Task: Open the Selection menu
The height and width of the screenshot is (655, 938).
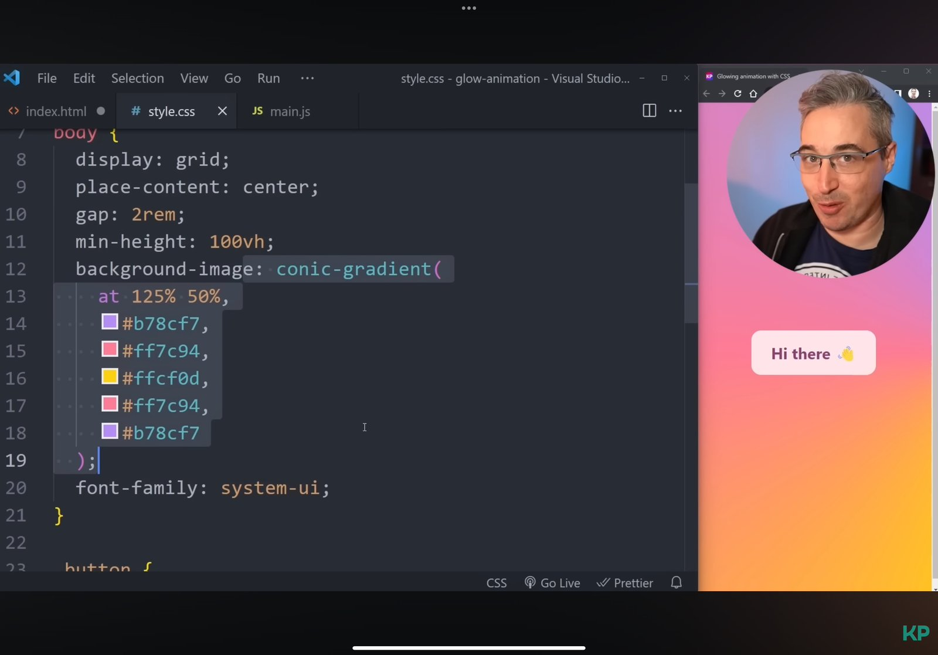Action: tap(137, 78)
